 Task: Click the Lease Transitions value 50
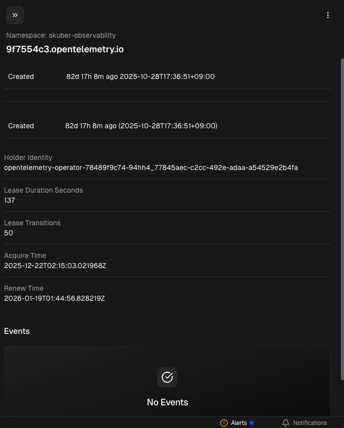9,233
